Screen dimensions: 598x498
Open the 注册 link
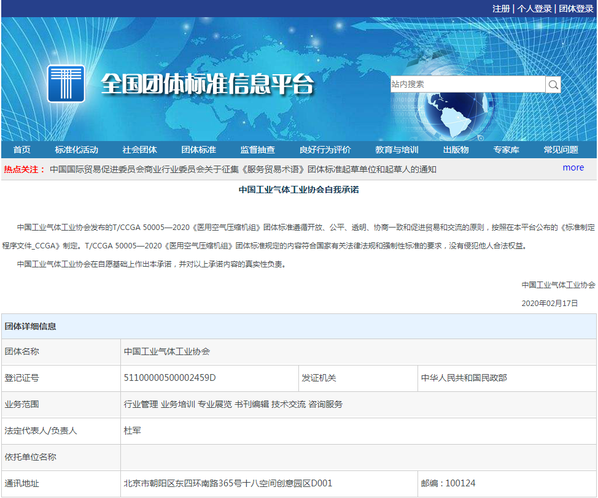(501, 9)
